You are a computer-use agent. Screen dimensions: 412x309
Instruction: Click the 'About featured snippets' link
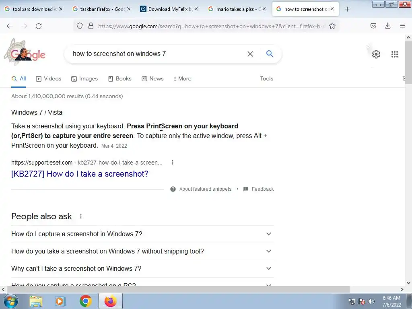pyautogui.click(x=205, y=189)
